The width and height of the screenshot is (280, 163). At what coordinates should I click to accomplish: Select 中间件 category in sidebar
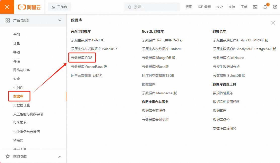(18, 88)
